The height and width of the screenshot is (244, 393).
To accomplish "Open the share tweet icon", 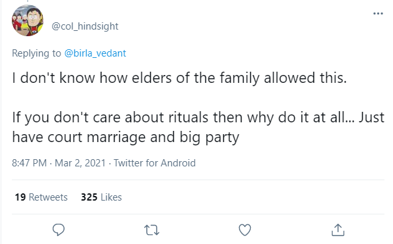I will 338,230.
